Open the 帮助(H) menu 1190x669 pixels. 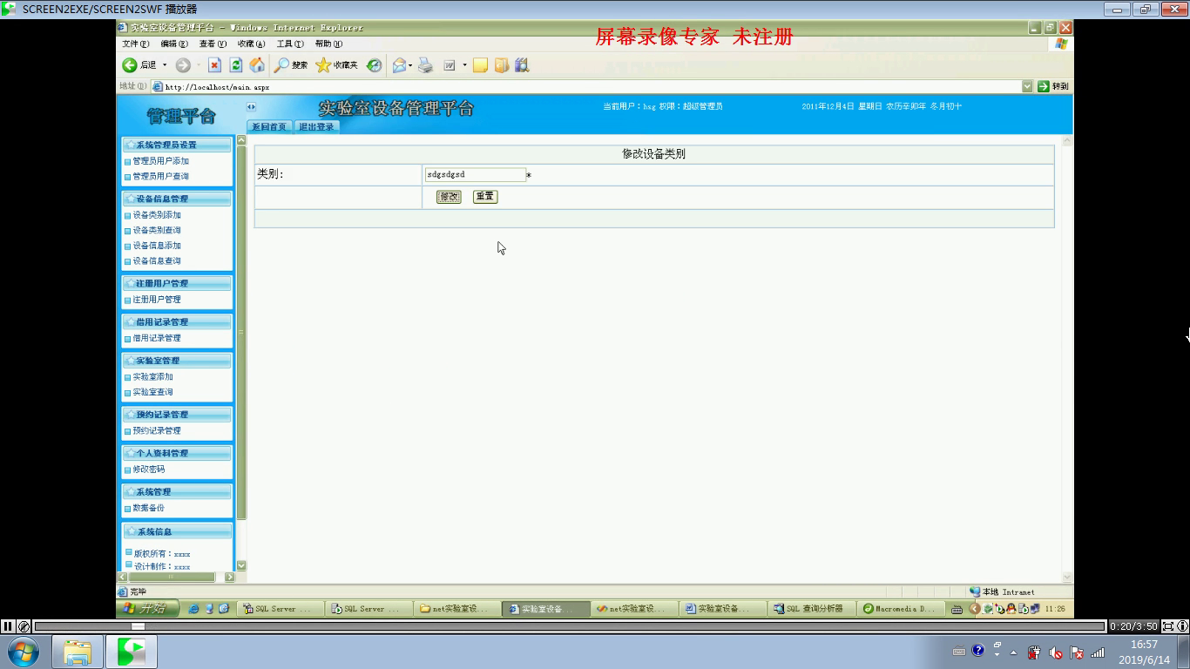coord(328,44)
